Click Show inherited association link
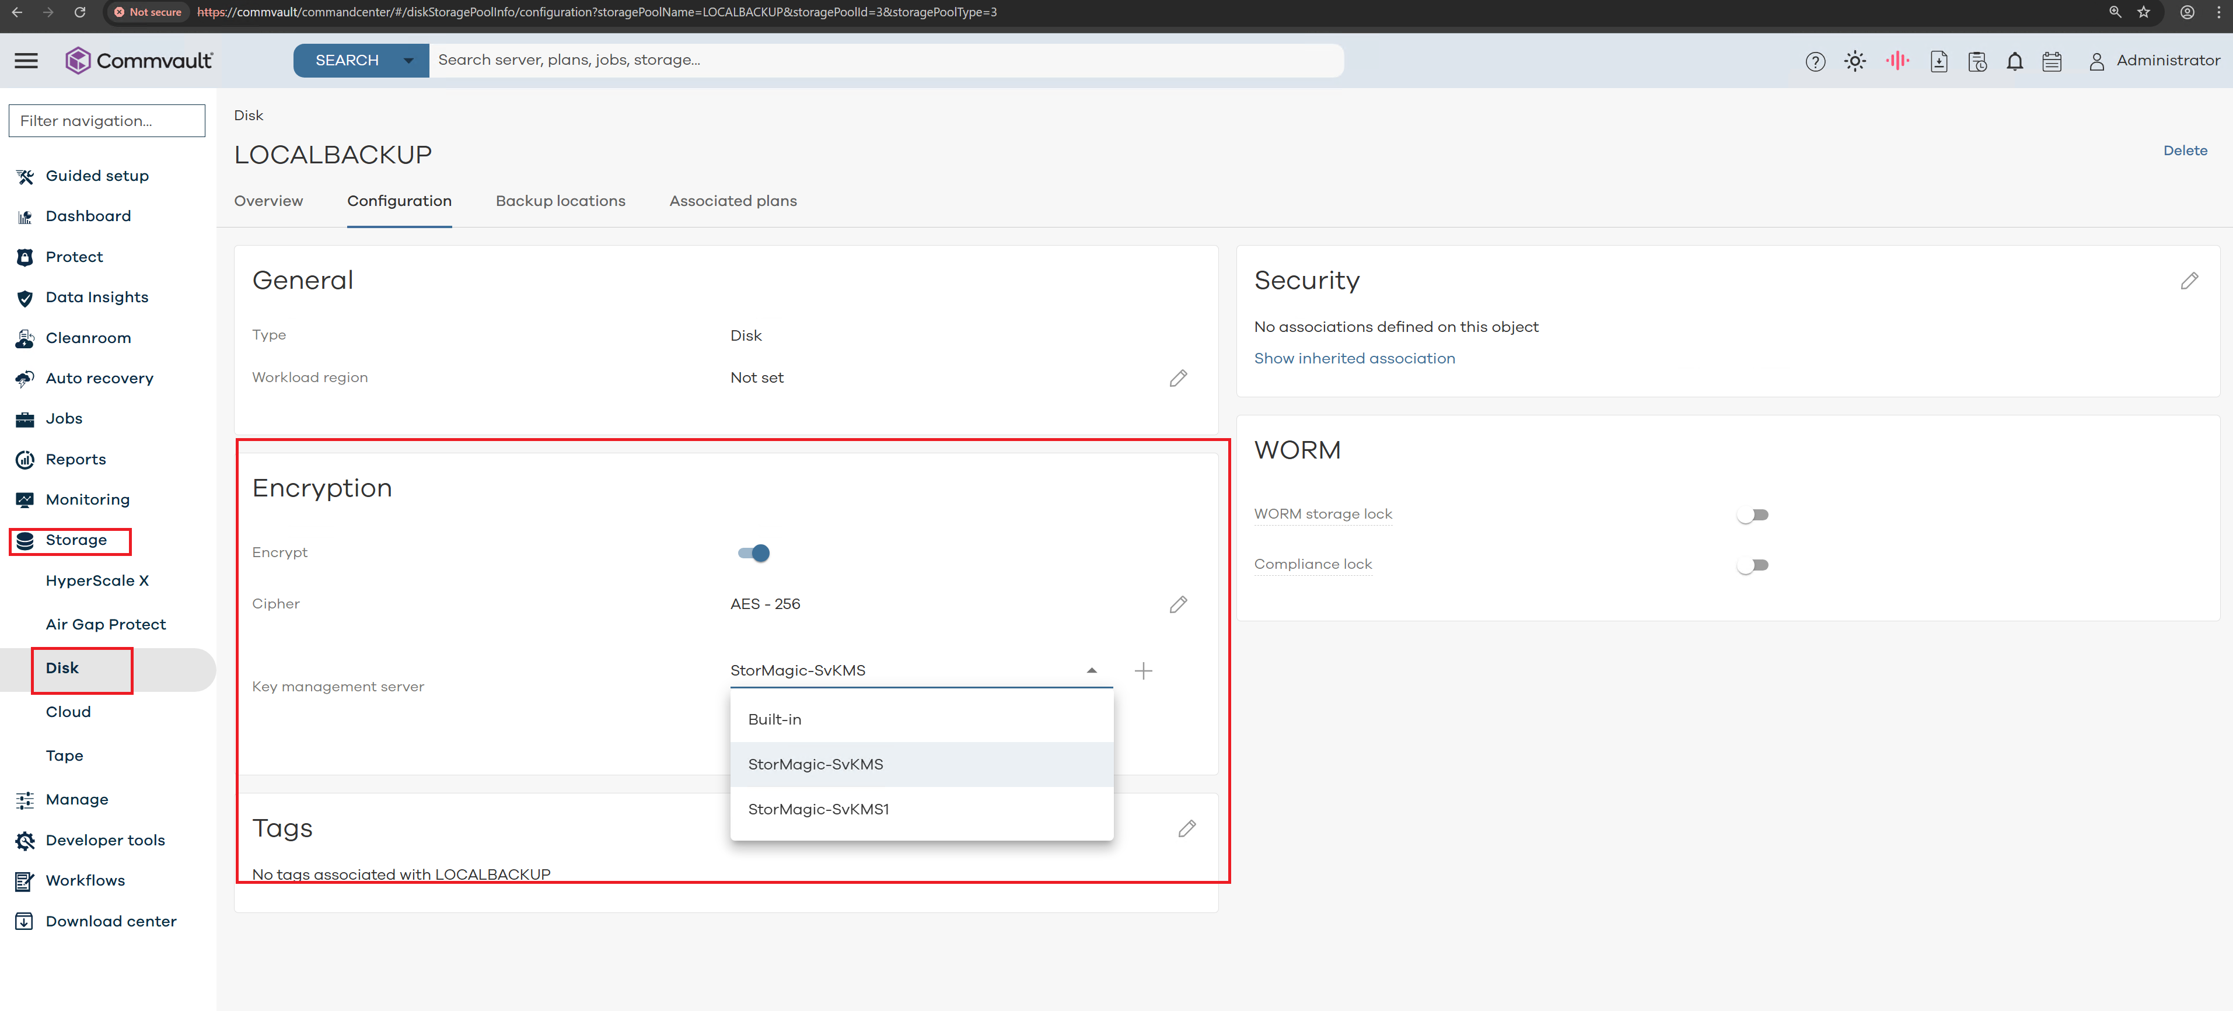This screenshot has height=1011, width=2233. (1354, 359)
